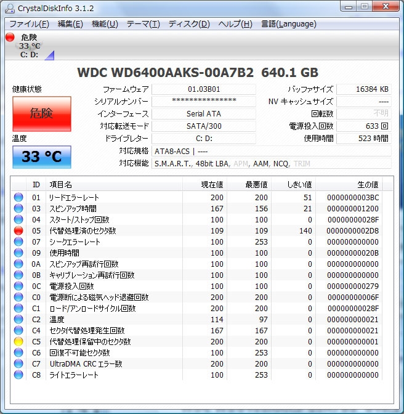
Task: Click the ATA8-ACS standard field
Action: 271,152
